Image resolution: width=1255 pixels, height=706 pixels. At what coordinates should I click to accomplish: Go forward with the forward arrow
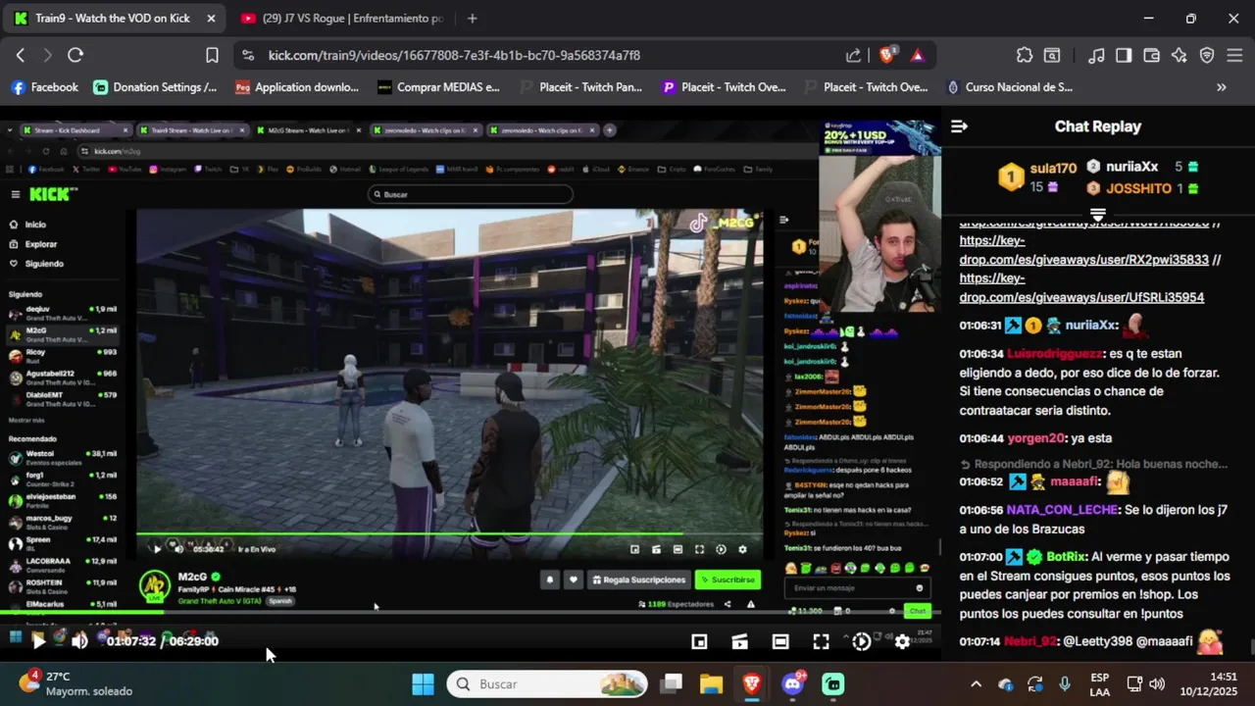tap(47, 56)
